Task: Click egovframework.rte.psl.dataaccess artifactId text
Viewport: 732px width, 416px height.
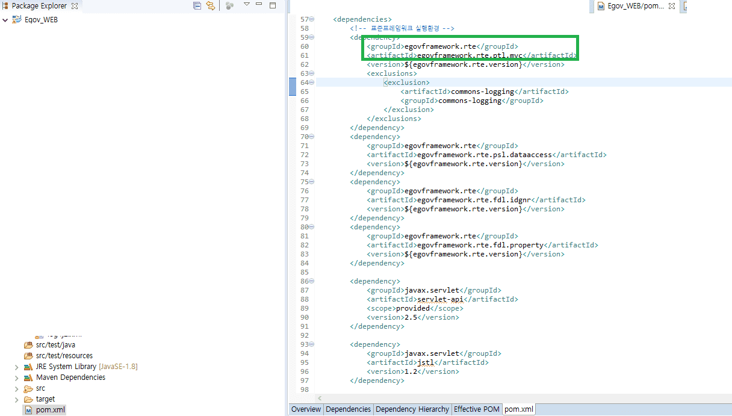Action: point(485,155)
